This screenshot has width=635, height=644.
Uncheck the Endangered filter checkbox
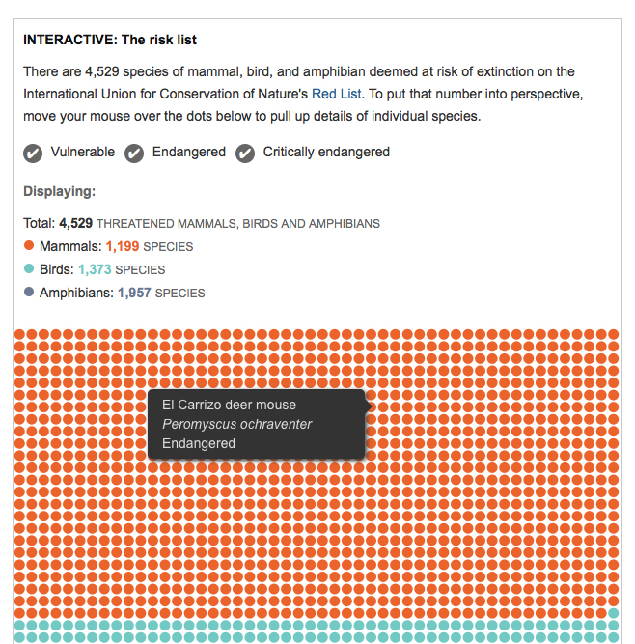click(134, 153)
